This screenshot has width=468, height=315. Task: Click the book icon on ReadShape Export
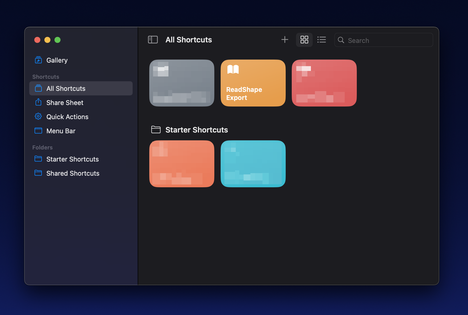233,69
